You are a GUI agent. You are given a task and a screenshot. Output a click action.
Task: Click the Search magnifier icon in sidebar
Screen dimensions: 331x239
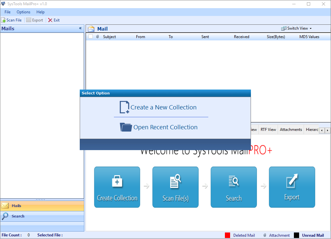[5, 216]
